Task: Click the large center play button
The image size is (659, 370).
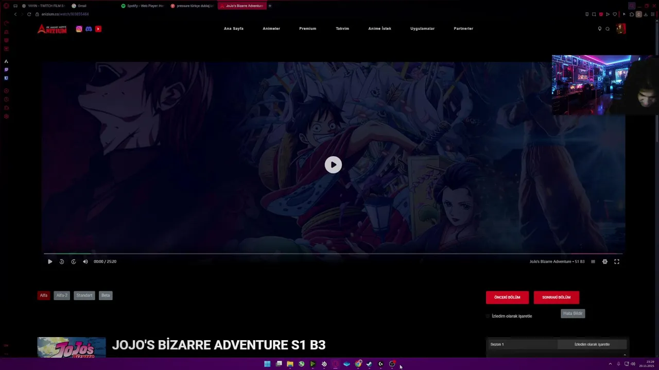Action: click(333, 164)
